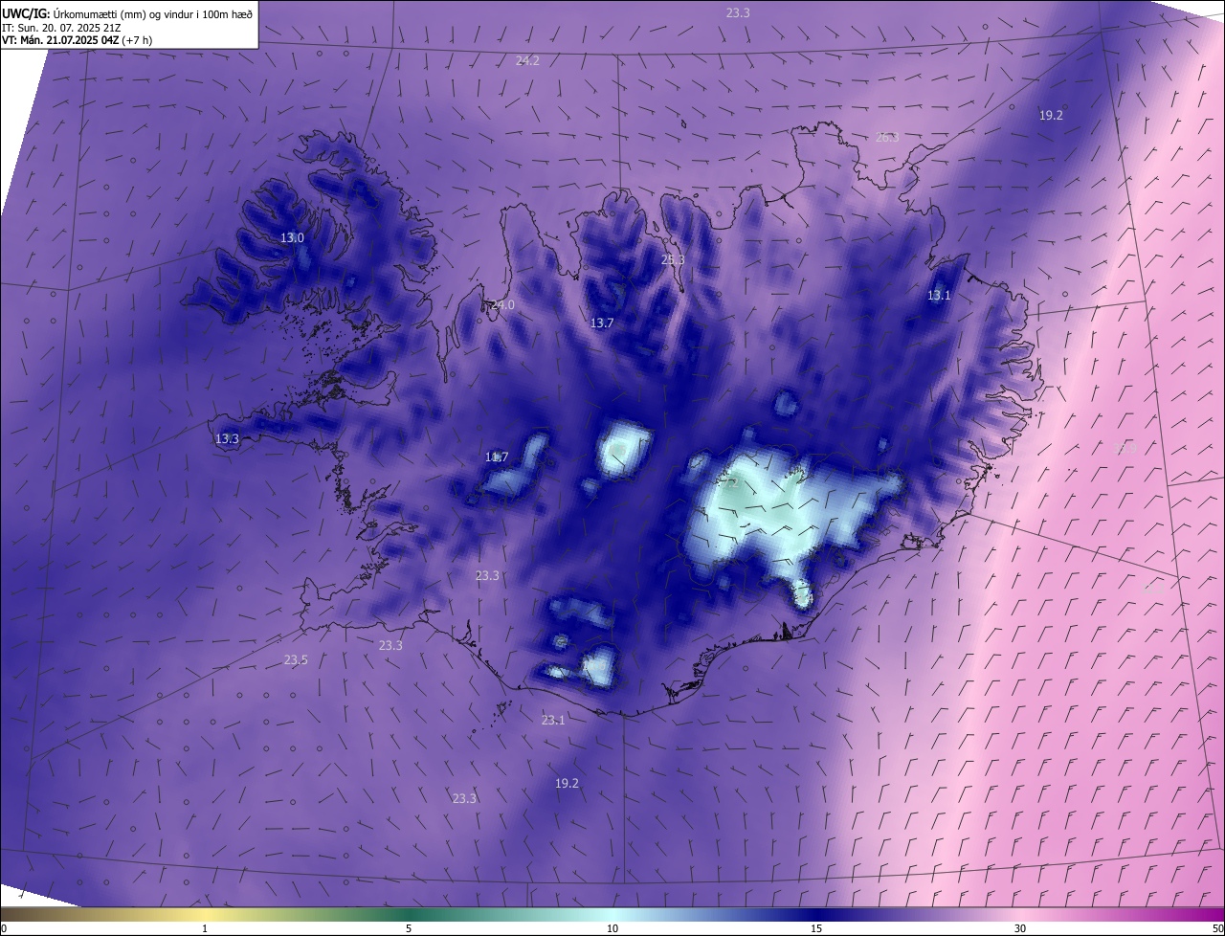Click the 25.3 value label
1225x936 pixels.
tap(673, 259)
